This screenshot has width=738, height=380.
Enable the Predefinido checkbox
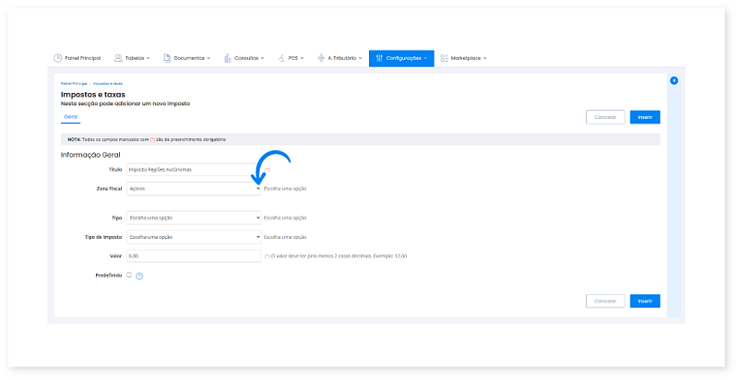(129, 275)
